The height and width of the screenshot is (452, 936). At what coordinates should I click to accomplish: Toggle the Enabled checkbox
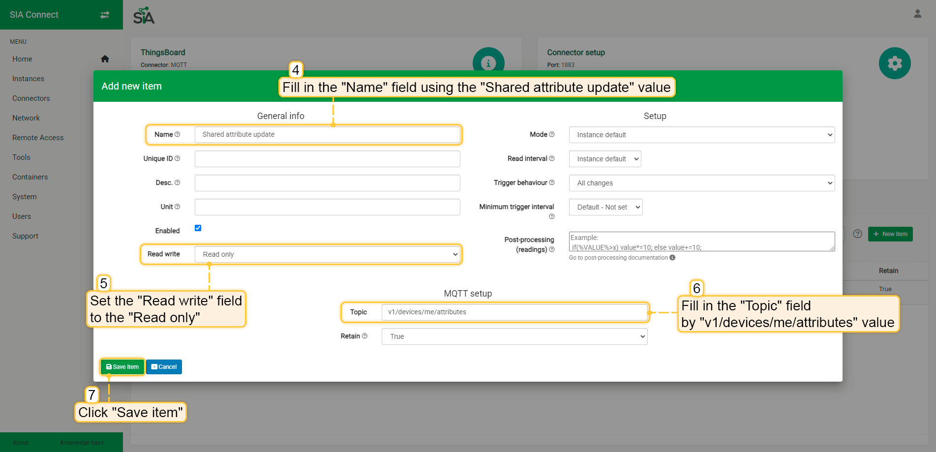[x=198, y=228]
